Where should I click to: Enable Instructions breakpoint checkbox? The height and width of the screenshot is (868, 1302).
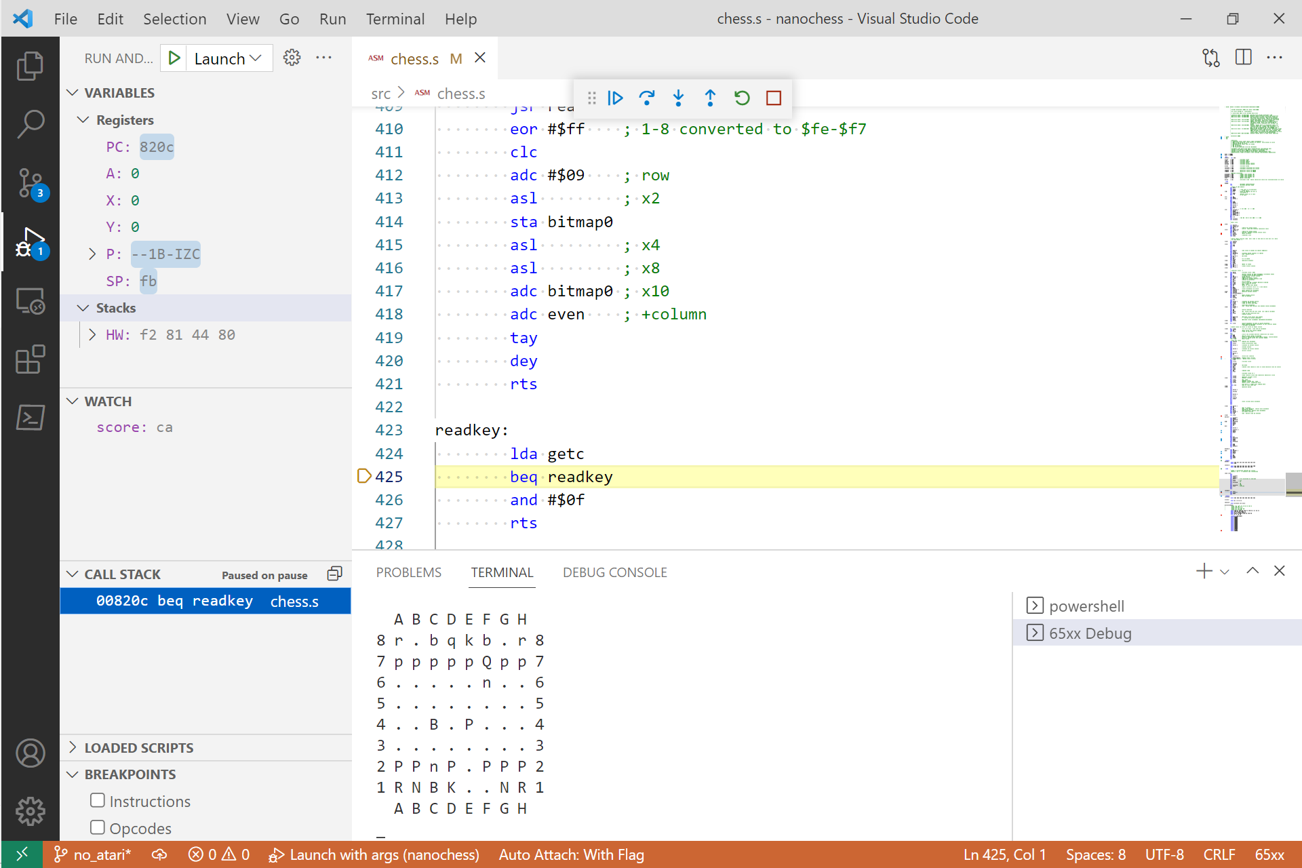point(98,801)
